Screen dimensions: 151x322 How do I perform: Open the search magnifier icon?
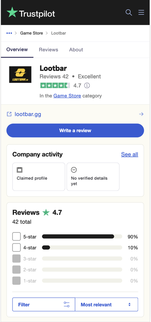[128, 13]
